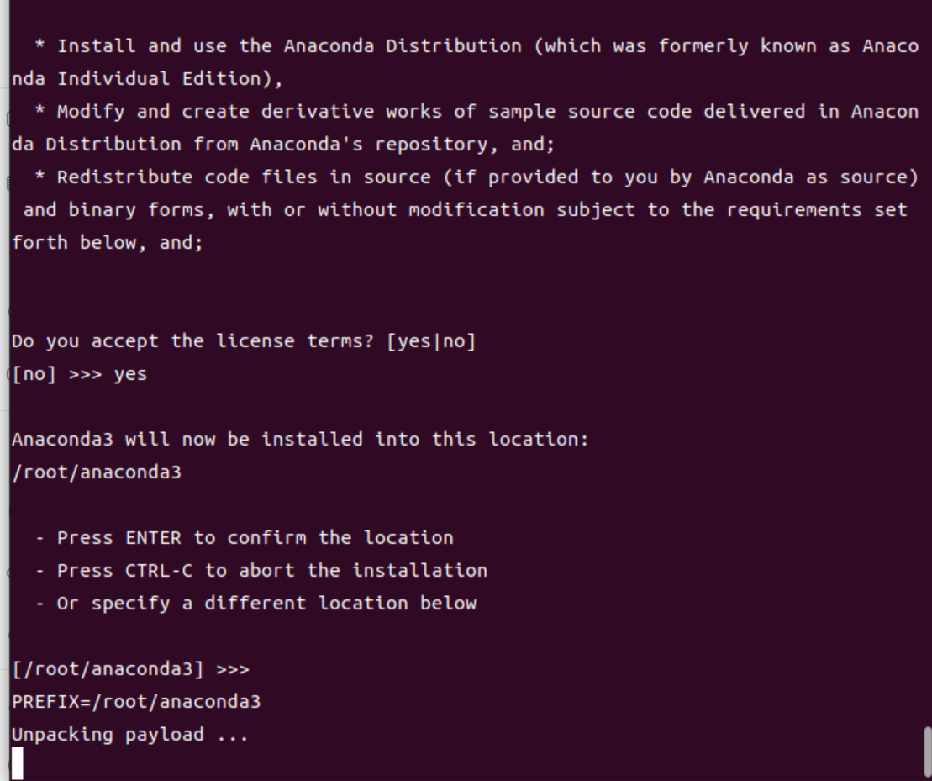Click the 'Unpacking payload ...' line

[x=130, y=735]
